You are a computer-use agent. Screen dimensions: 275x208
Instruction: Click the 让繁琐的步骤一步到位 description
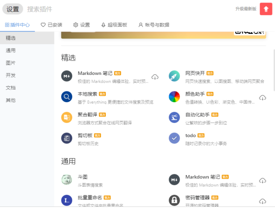pyautogui.click(x=206, y=123)
